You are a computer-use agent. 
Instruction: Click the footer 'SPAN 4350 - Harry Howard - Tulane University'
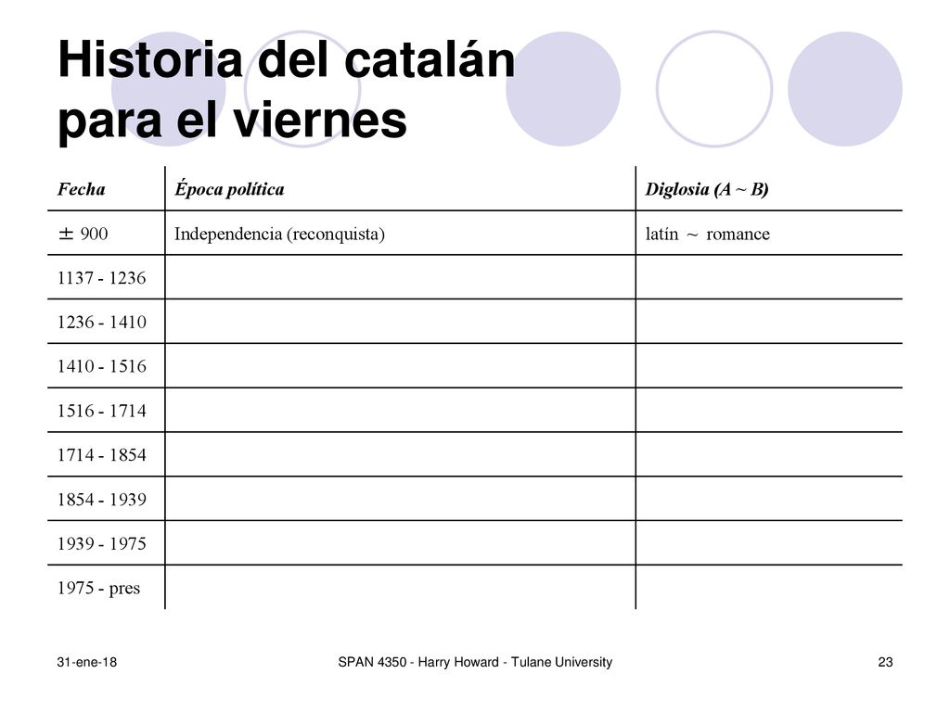475,662
